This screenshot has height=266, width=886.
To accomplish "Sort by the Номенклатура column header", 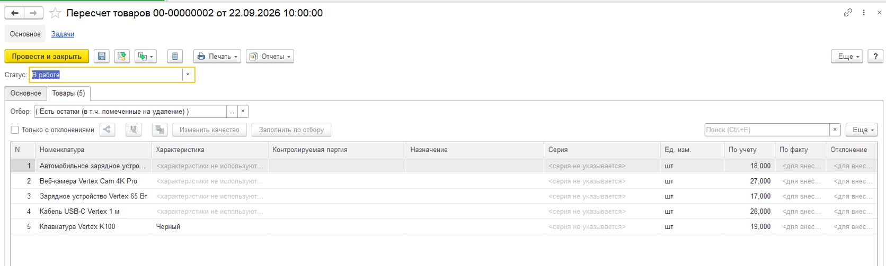I will [x=93, y=150].
